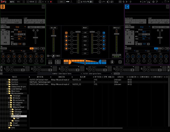170x132 pixels.
Task: Click the magnifier zoom icon beside 10.0 s
Action: point(88,2)
